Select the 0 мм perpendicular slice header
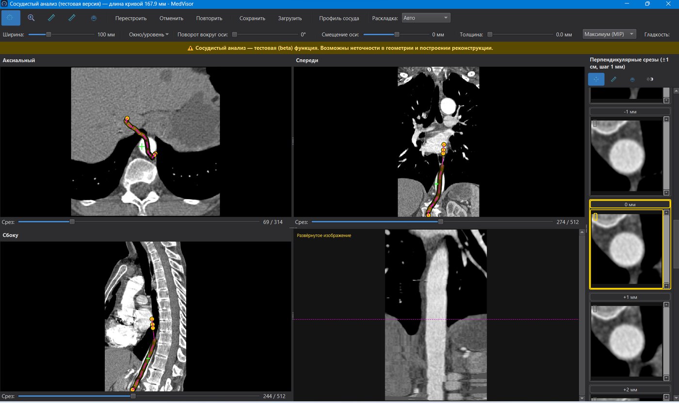The image size is (679, 403). (x=630, y=204)
